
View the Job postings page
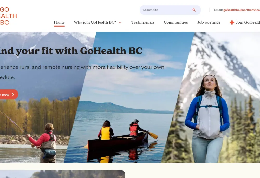[209, 22]
